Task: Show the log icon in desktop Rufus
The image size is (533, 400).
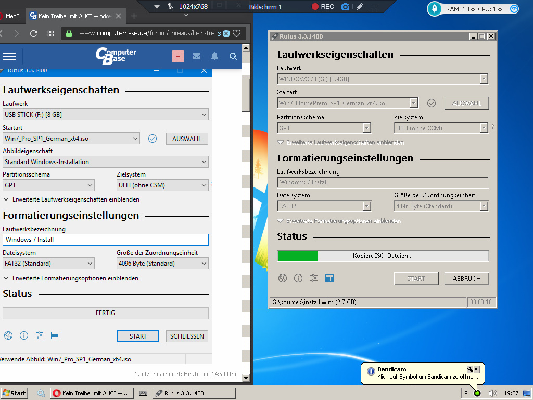Action: click(329, 278)
